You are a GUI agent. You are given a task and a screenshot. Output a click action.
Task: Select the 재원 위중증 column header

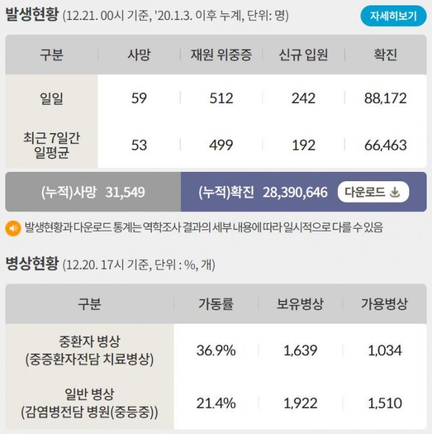point(221,55)
